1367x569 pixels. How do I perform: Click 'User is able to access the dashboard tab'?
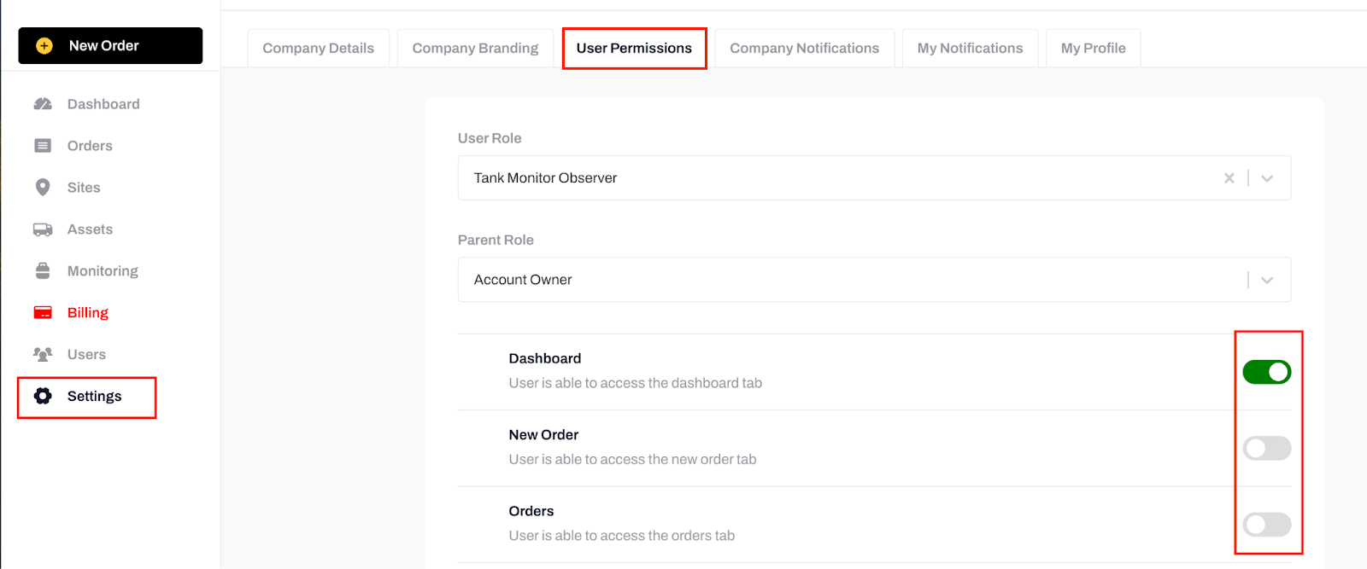pos(635,383)
